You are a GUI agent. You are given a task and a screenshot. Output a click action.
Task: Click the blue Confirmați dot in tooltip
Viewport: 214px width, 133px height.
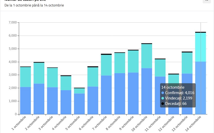pyautogui.click(x=163, y=93)
